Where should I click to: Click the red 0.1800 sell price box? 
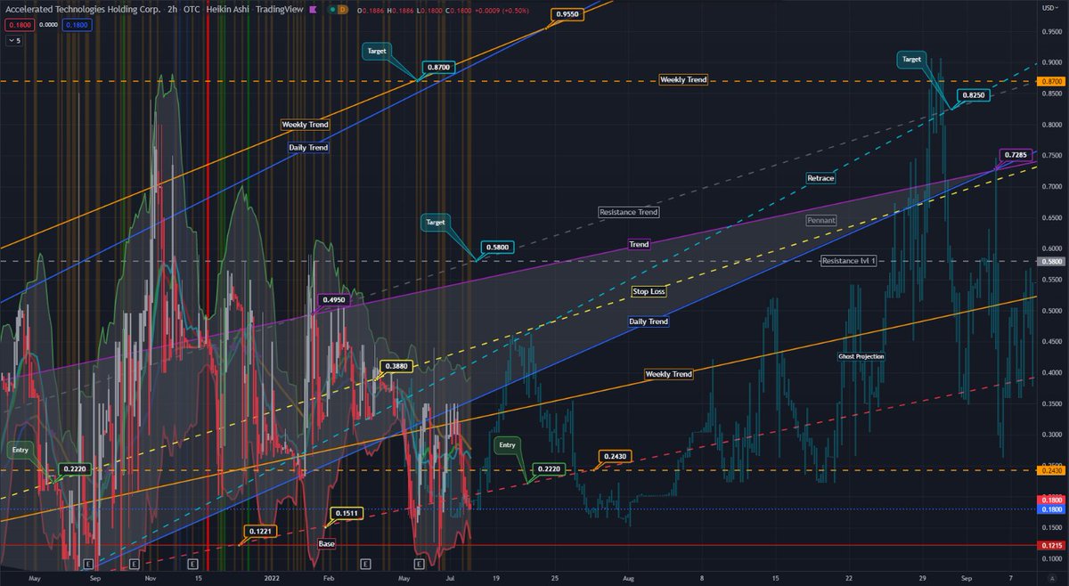pyautogui.click(x=20, y=26)
